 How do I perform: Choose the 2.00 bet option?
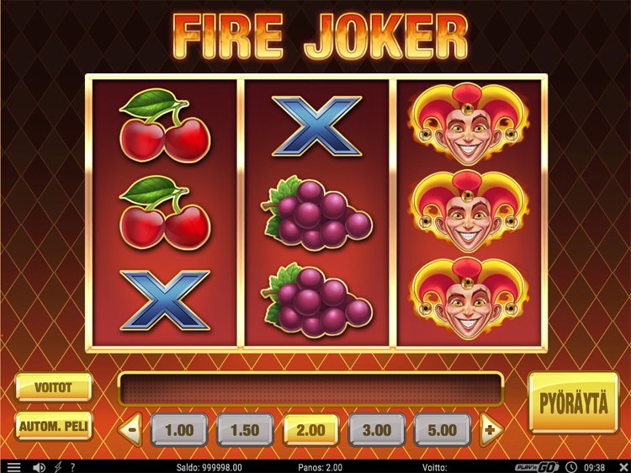point(310,430)
